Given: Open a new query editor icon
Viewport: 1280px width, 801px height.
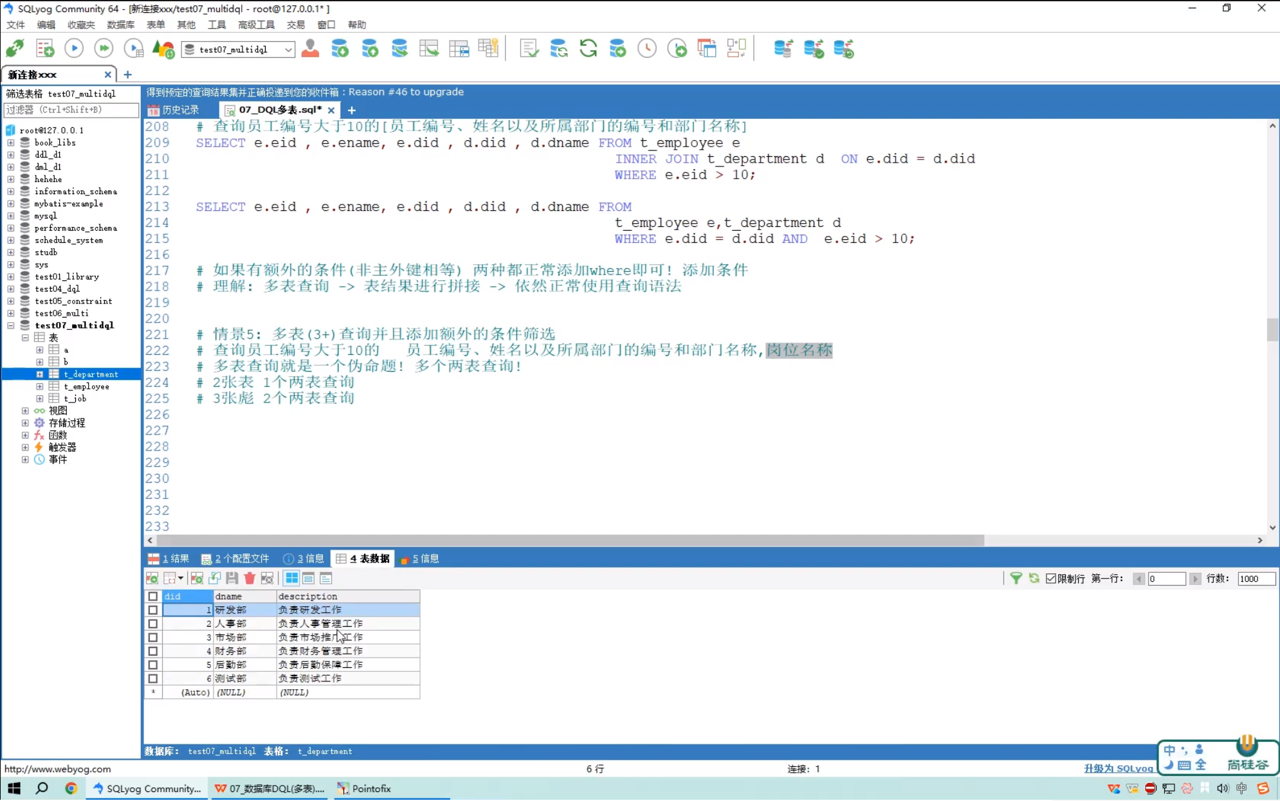Looking at the screenshot, I should pos(45,49).
